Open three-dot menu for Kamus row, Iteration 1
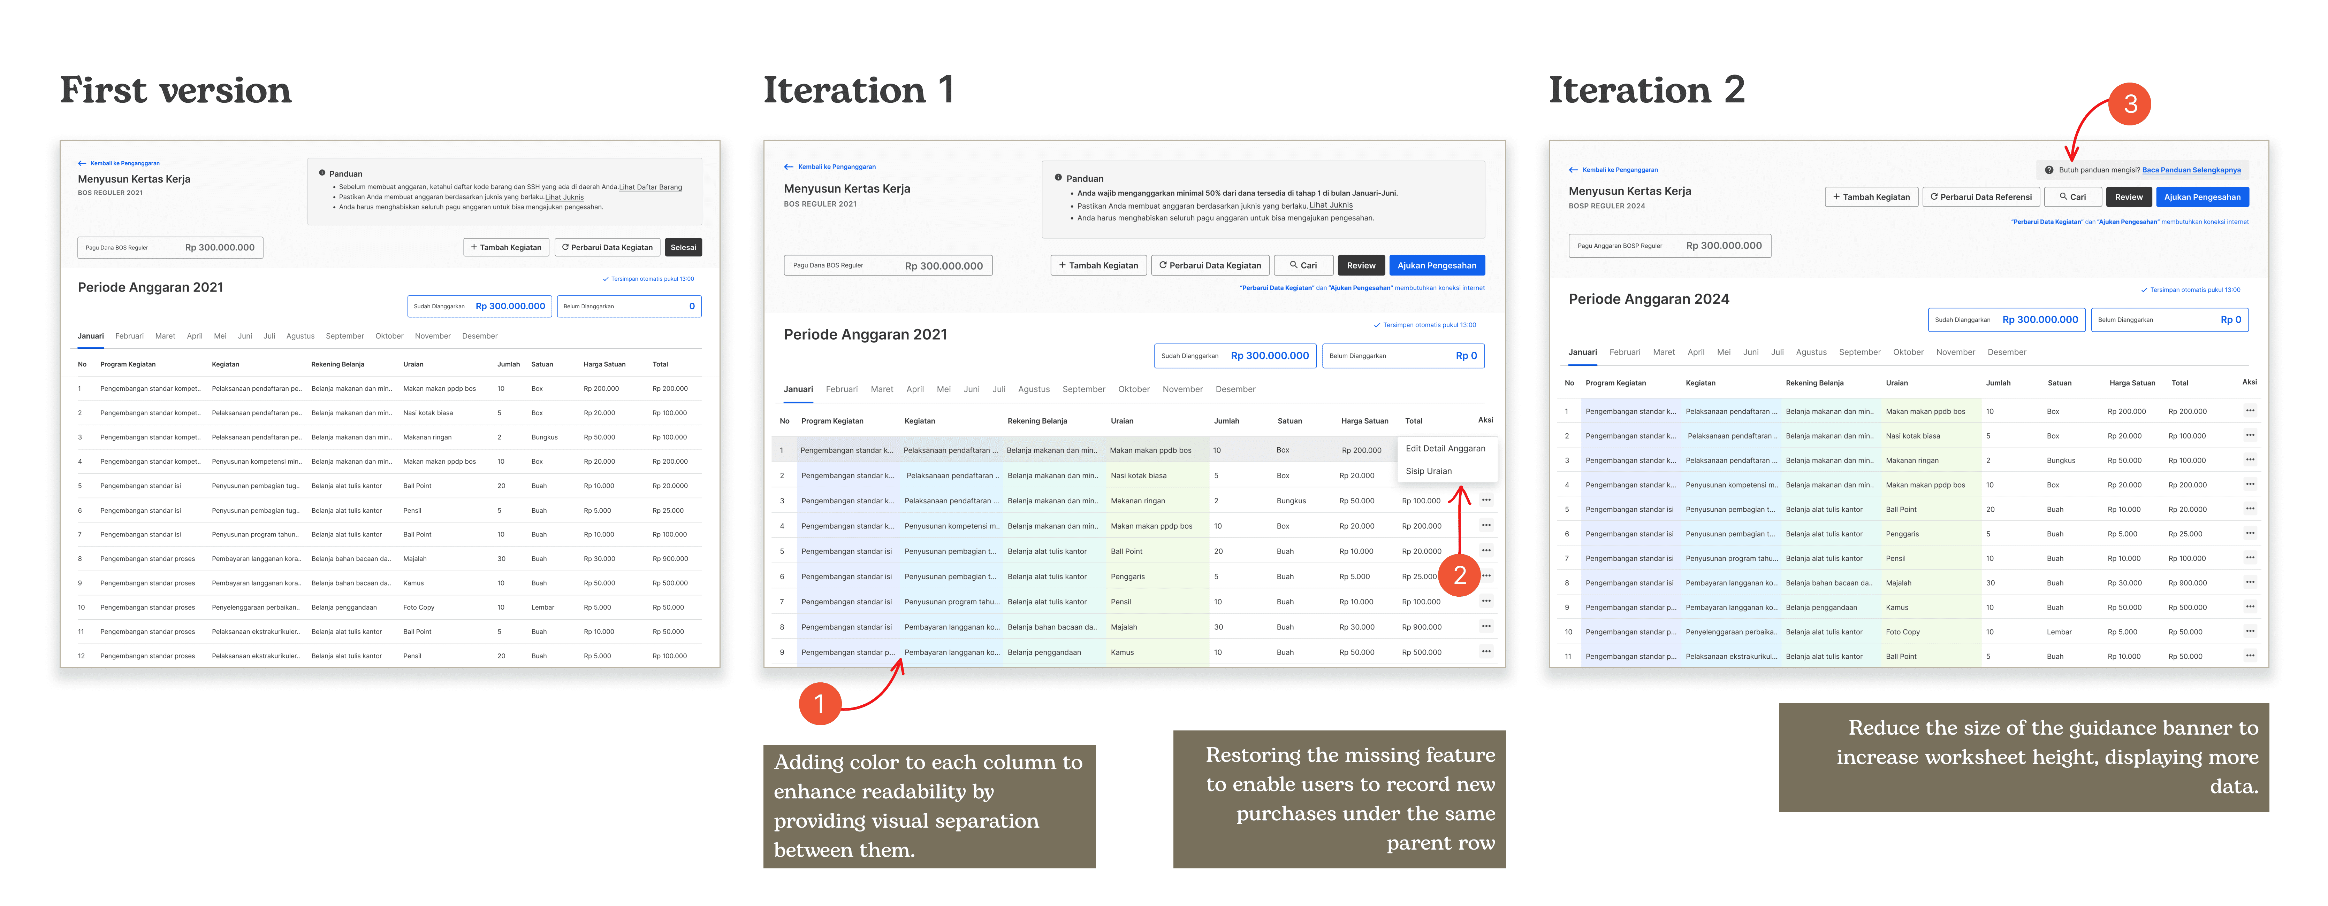Image resolution: width=2328 pixels, height=906 pixels. coord(1486,651)
